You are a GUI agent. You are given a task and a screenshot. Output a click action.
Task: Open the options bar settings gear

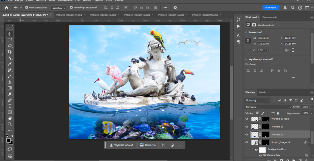[175, 8]
